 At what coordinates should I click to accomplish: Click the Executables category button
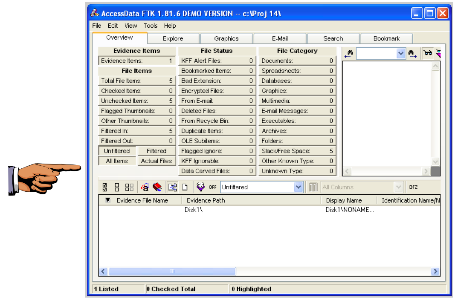click(x=297, y=121)
